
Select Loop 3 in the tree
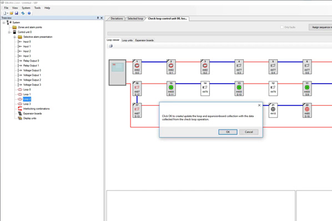click(27, 104)
